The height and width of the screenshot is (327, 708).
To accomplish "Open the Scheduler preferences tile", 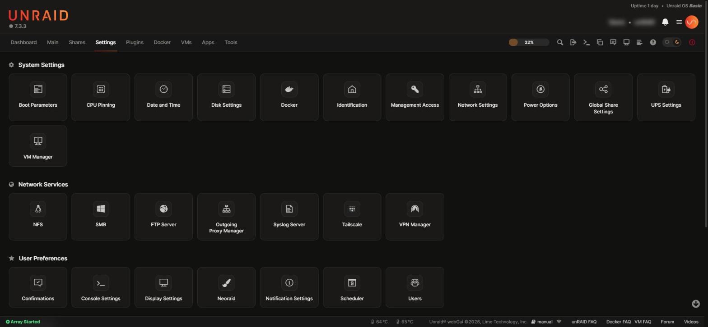I will (x=352, y=287).
